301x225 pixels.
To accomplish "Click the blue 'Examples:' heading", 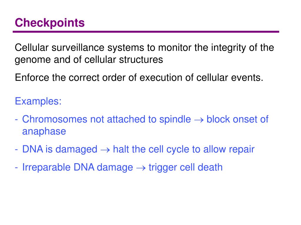I will [x=38, y=101].
